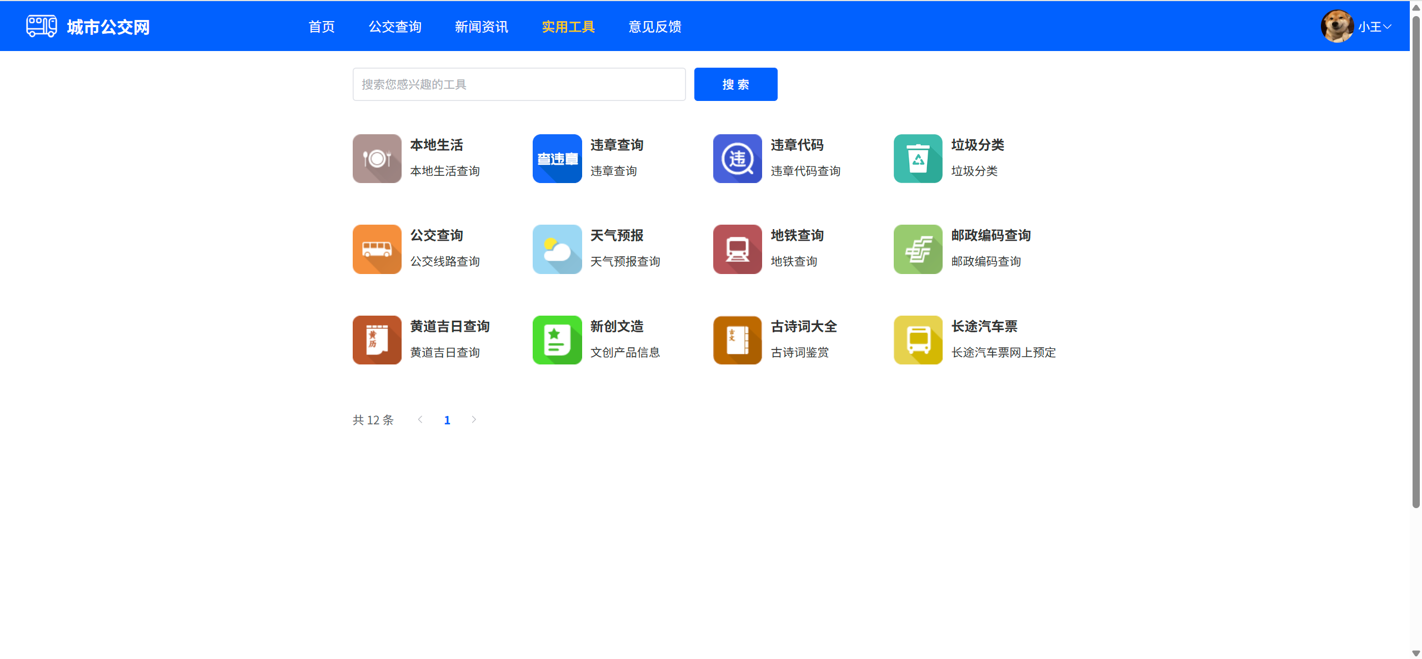
Task: Click previous page arrow in pagination
Action: (420, 419)
